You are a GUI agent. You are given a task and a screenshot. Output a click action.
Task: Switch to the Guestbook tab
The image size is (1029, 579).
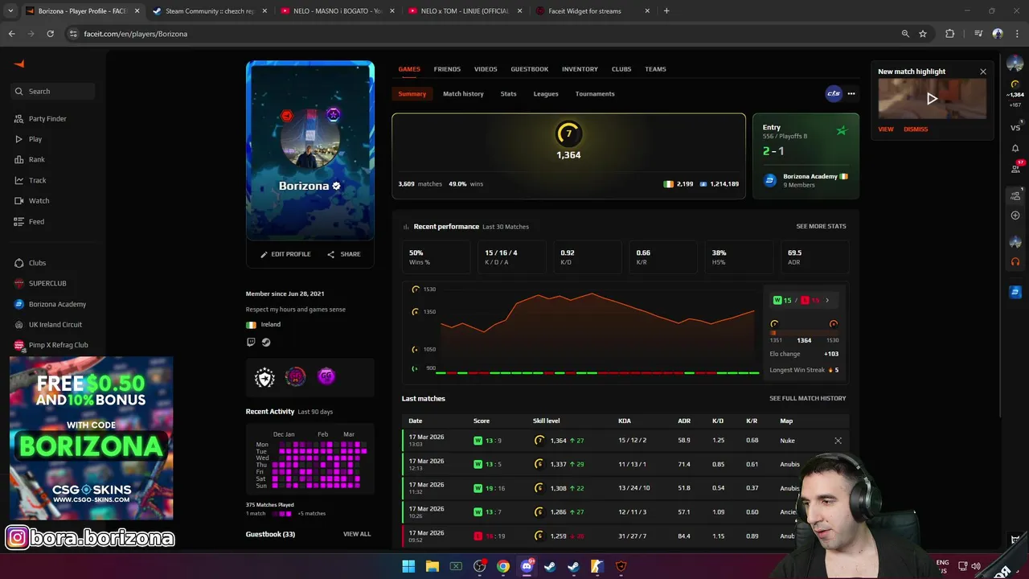click(529, 69)
